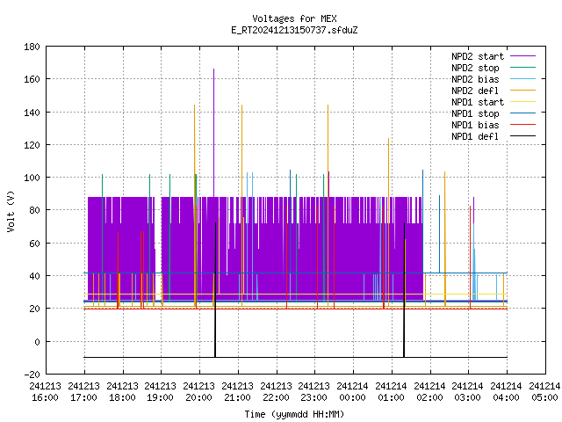Click the 'NPD1 defl' legend label
This screenshot has height=422, width=562.
[x=475, y=137]
